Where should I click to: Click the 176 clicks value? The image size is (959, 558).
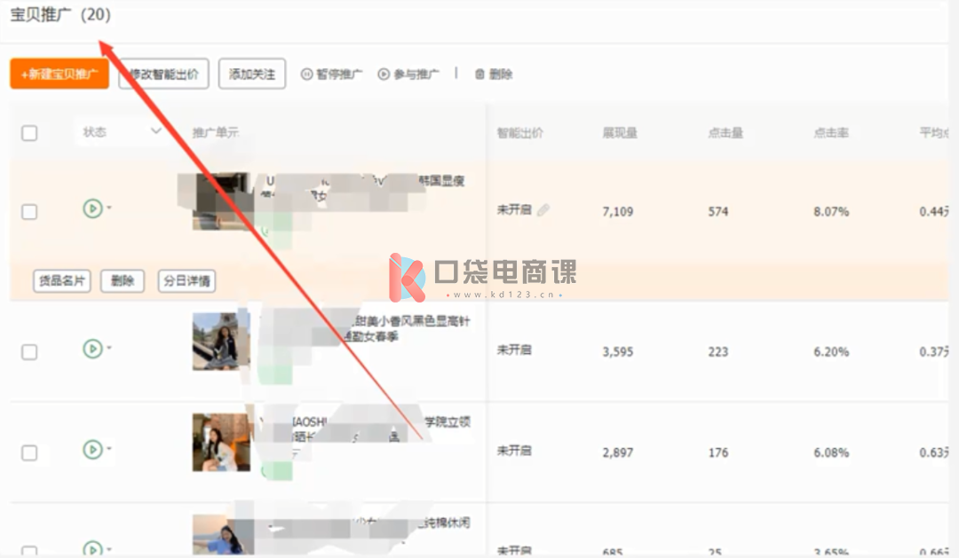click(718, 452)
